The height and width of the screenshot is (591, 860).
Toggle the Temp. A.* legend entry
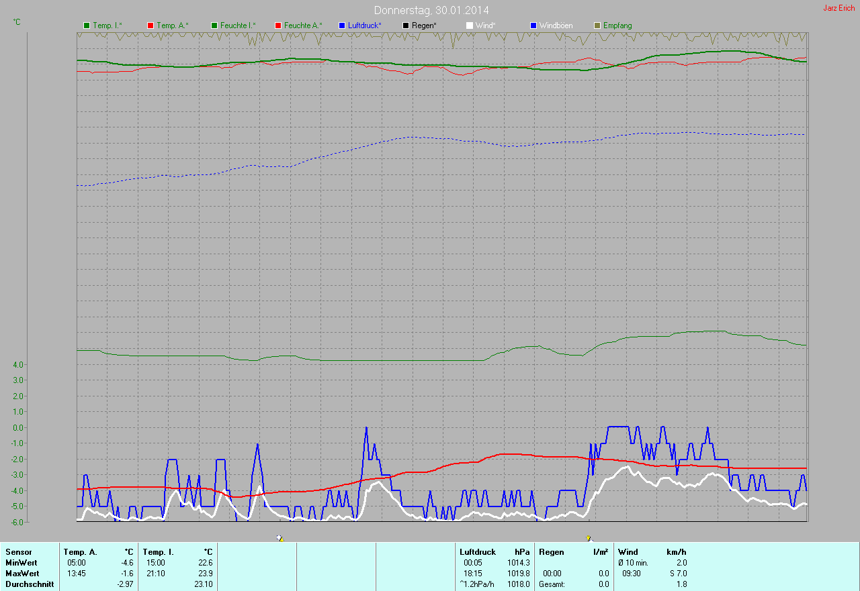168,25
